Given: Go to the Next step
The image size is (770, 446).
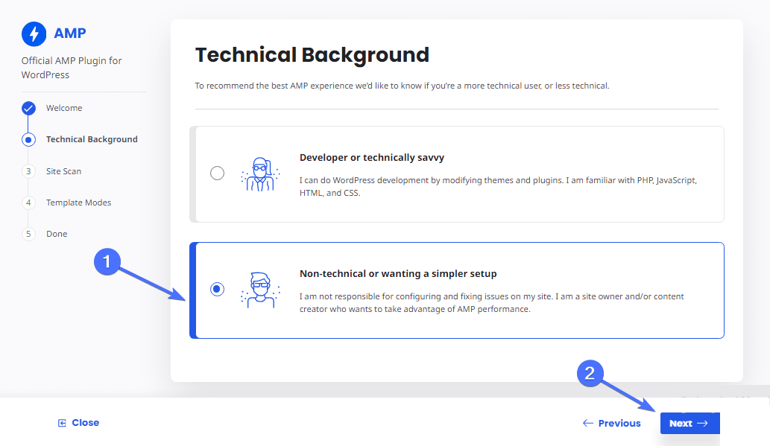Looking at the screenshot, I should [x=690, y=423].
